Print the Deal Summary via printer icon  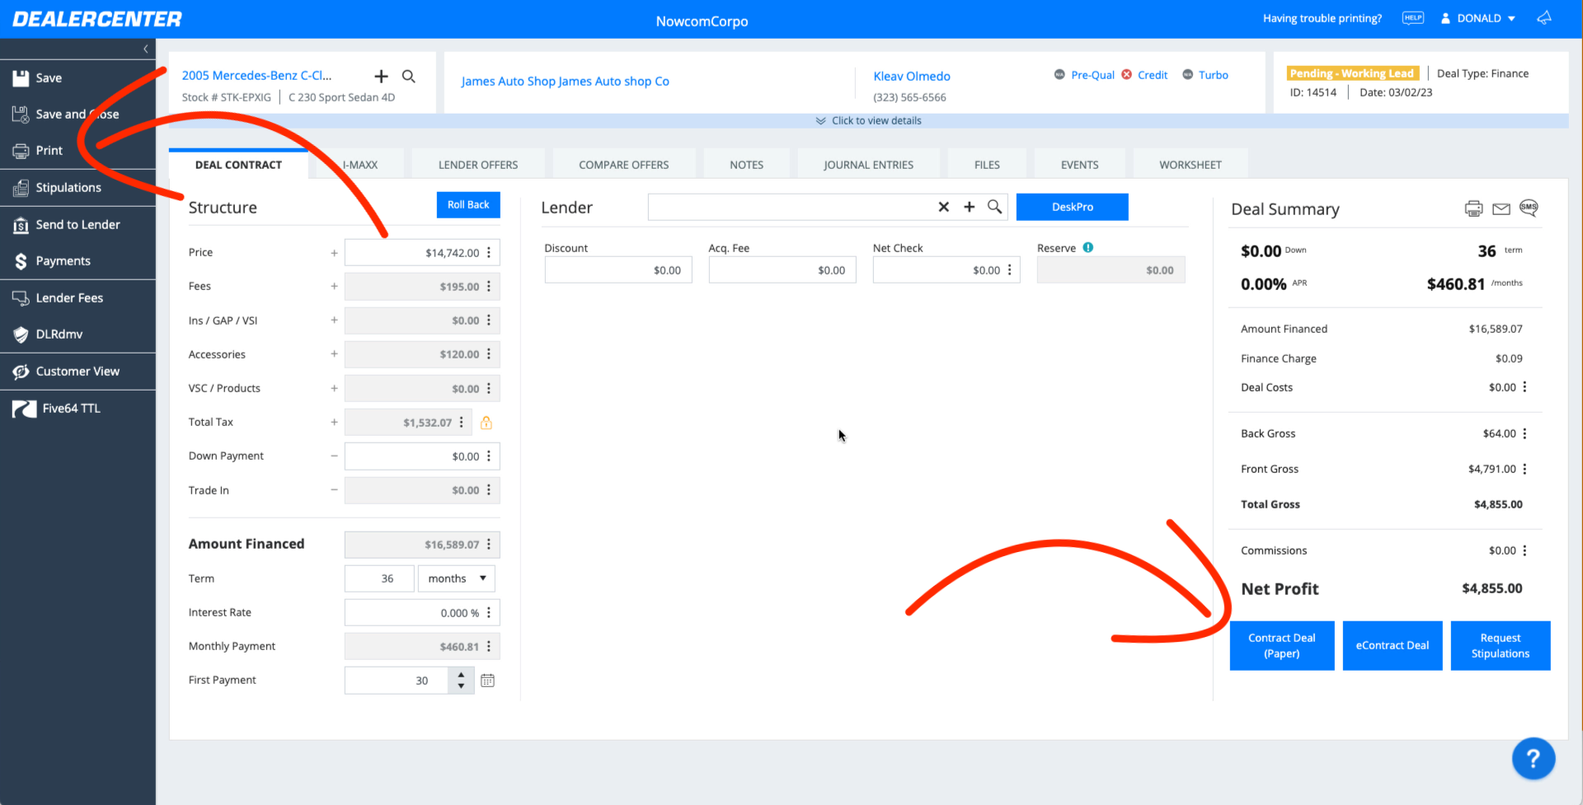coord(1473,208)
